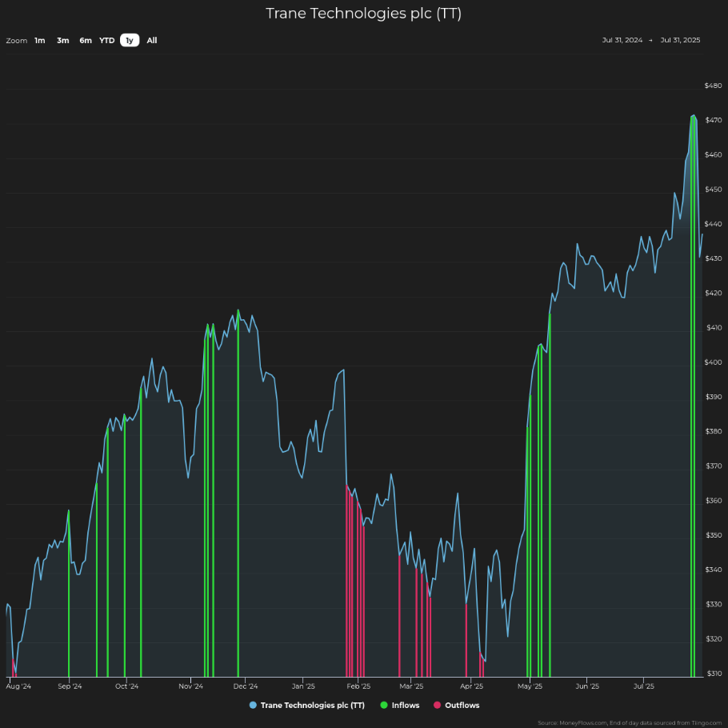Select the YTD zoom range
Screen dimensions: 728x728
tap(106, 40)
